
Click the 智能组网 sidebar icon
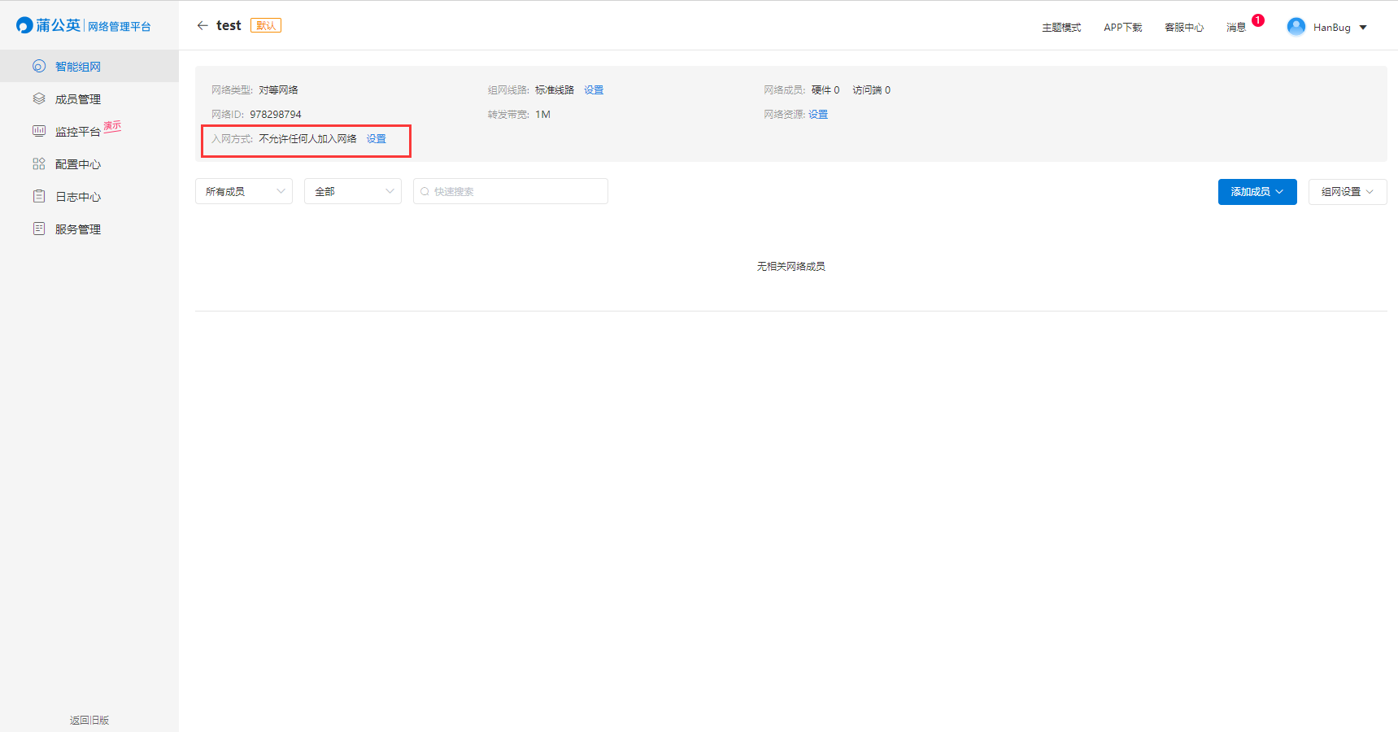point(39,67)
